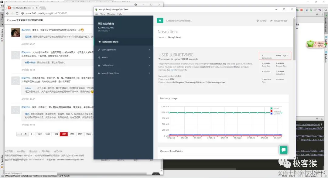
Task: Open the More option in Nosqlclient header
Action: click(261, 21)
